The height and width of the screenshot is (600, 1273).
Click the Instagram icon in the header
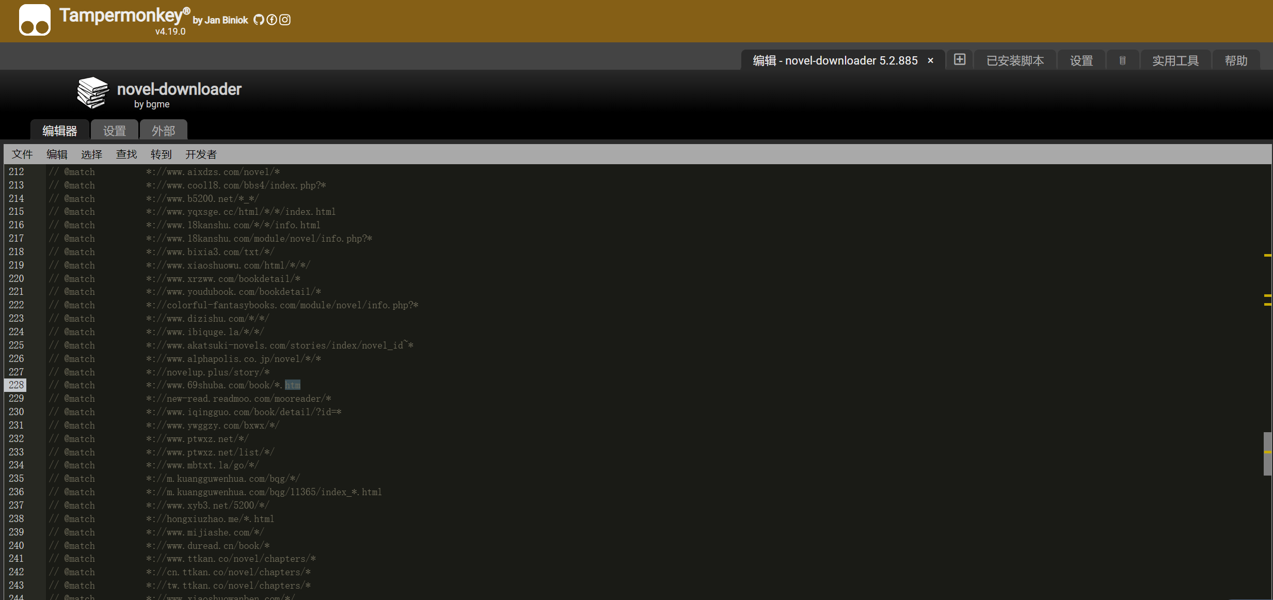click(x=284, y=20)
